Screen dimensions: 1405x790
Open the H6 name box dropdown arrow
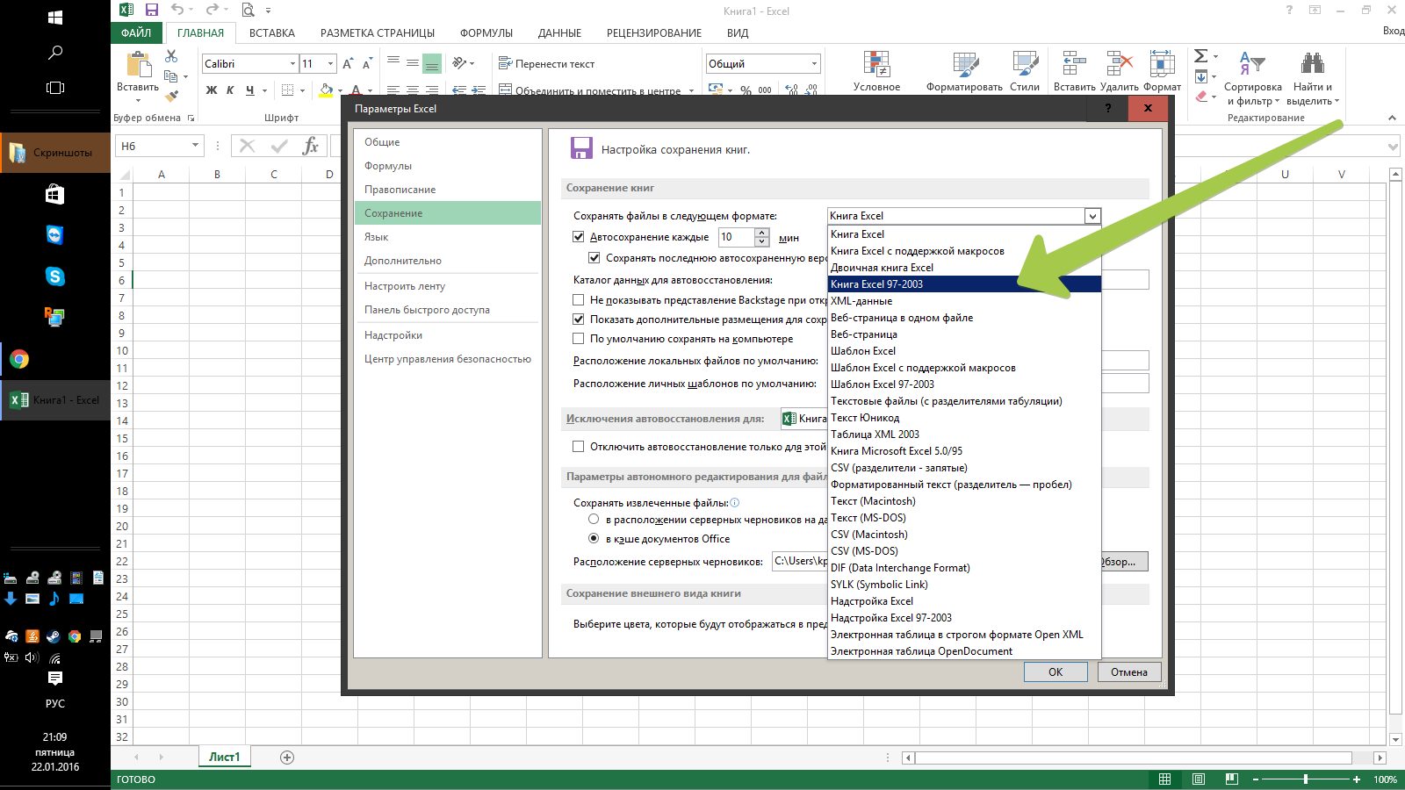(195, 146)
